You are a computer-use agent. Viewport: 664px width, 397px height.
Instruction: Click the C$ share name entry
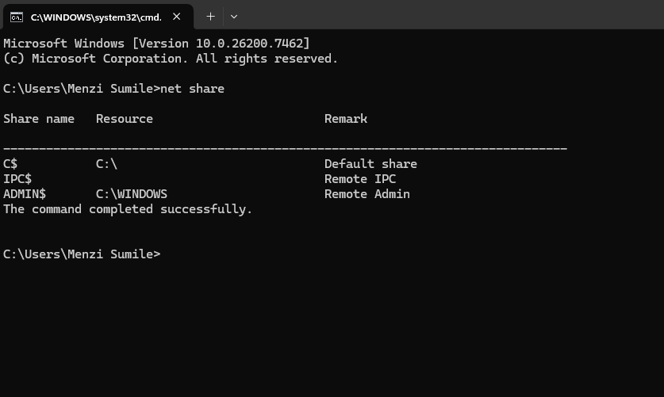[10, 164]
